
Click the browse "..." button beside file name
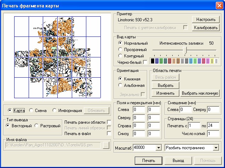coord(106,145)
